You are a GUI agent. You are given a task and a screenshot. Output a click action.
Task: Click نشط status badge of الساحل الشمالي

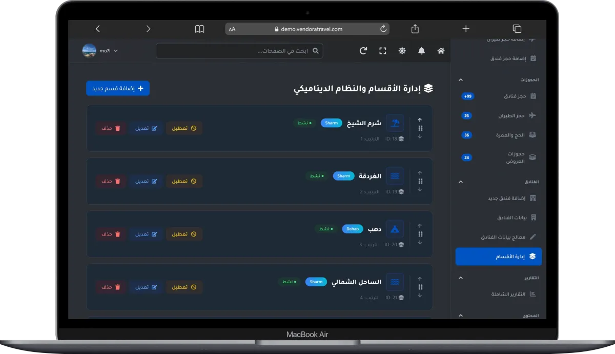pos(290,282)
